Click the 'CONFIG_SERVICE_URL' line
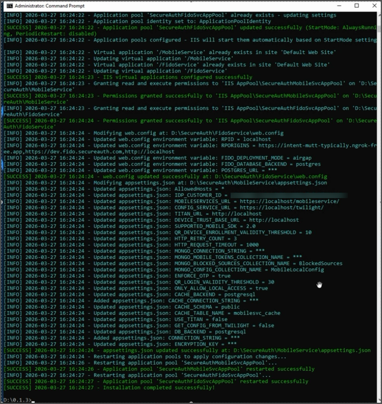Image resolution: width=382 pixels, height=404 pixels. pyautogui.click(x=164, y=207)
